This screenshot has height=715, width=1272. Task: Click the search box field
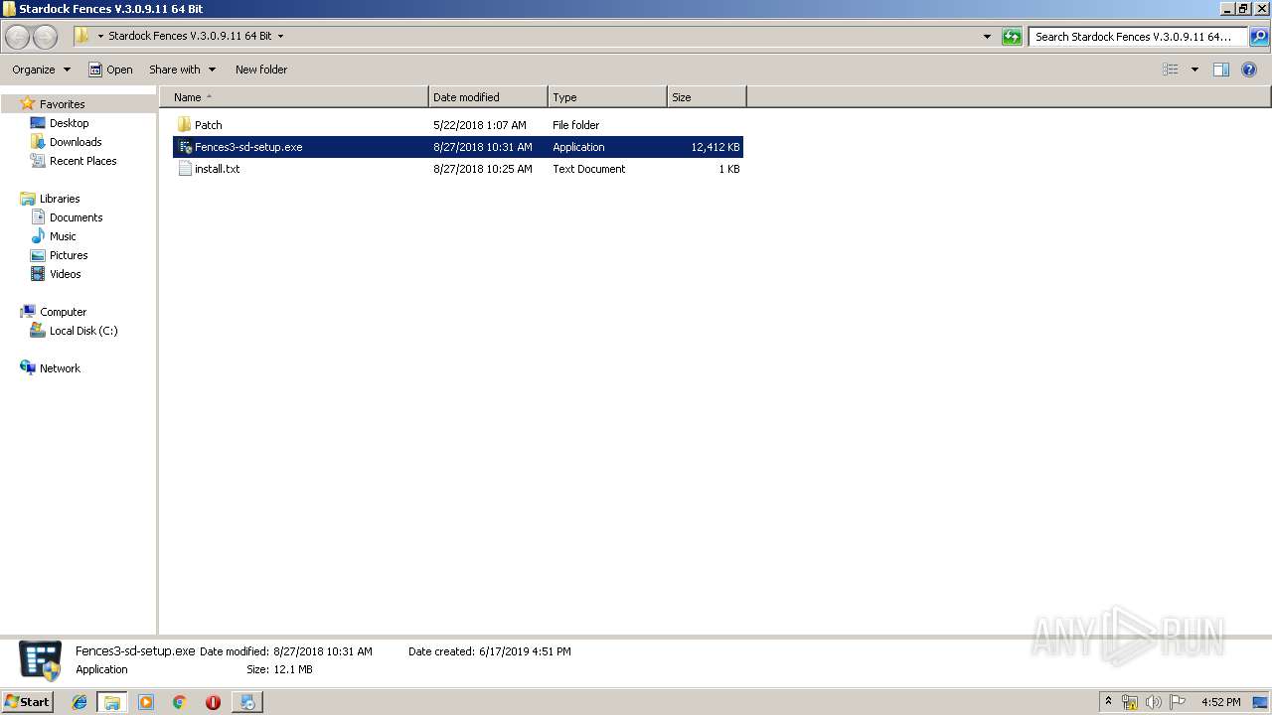[x=1138, y=37]
